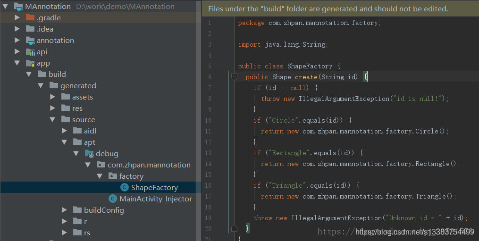Collapse the MAnnotation project root
The image size is (479, 241).
click(x=5, y=7)
